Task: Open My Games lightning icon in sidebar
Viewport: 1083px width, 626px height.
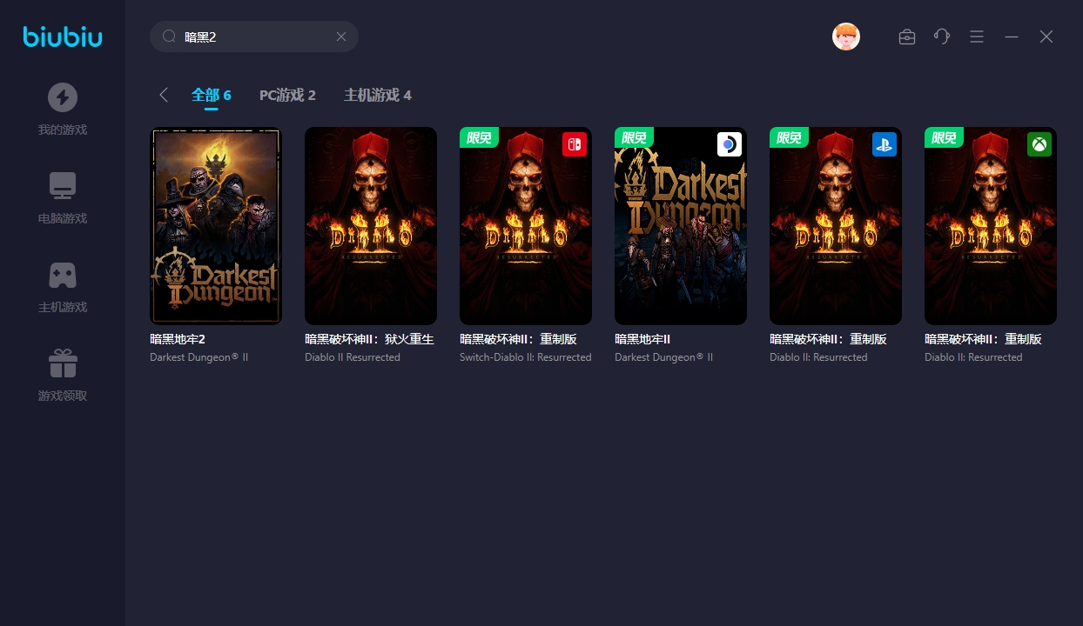Action: 62,97
